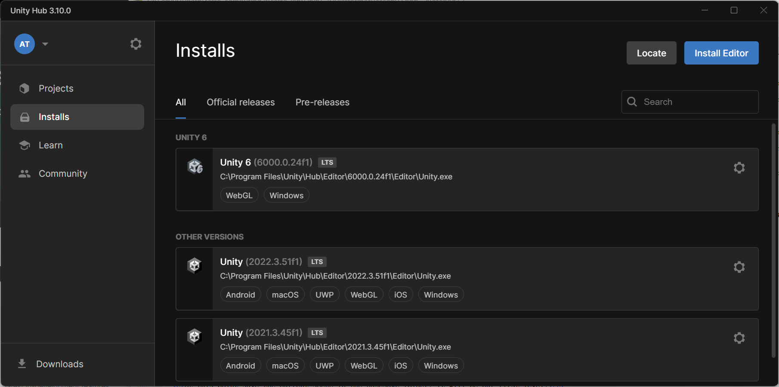779x387 pixels.
Task: Switch to the Official releases tab
Action: (x=241, y=102)
